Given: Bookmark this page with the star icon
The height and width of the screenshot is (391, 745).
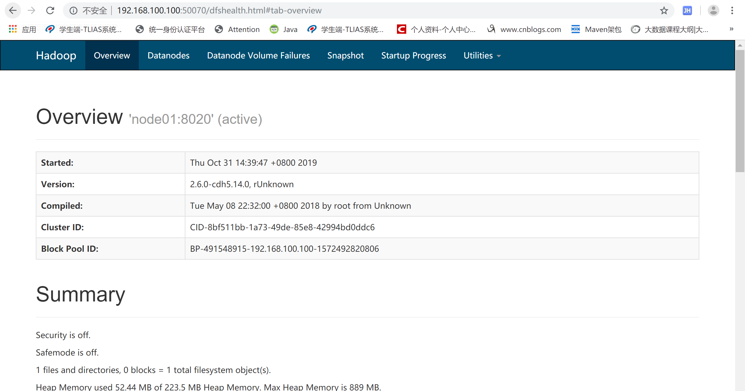Looking at the screenshot, I should click(x=664, y=10).
